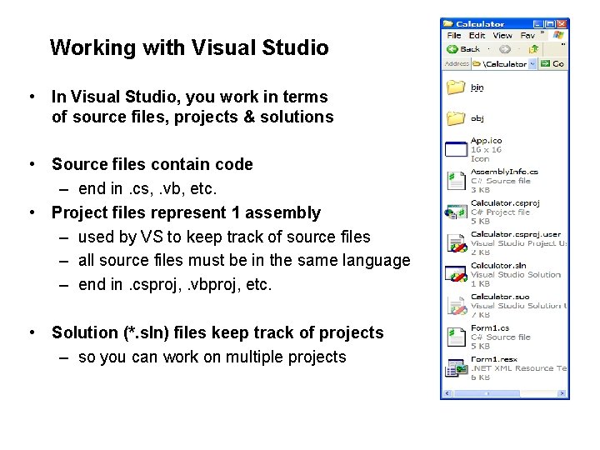600x450 pixels.
Task: Expand hidden menus with the chevron
Action: coord(542,32)
